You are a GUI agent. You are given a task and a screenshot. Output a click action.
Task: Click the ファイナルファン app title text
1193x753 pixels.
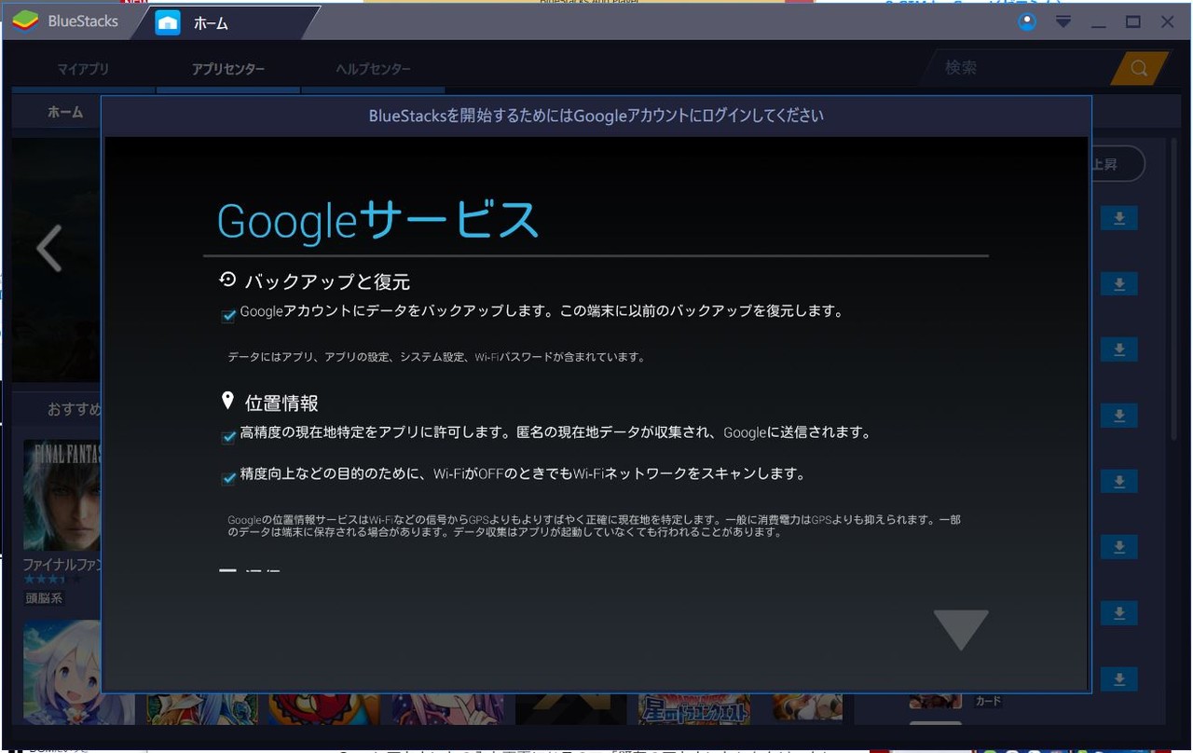(x=62, y=565)
